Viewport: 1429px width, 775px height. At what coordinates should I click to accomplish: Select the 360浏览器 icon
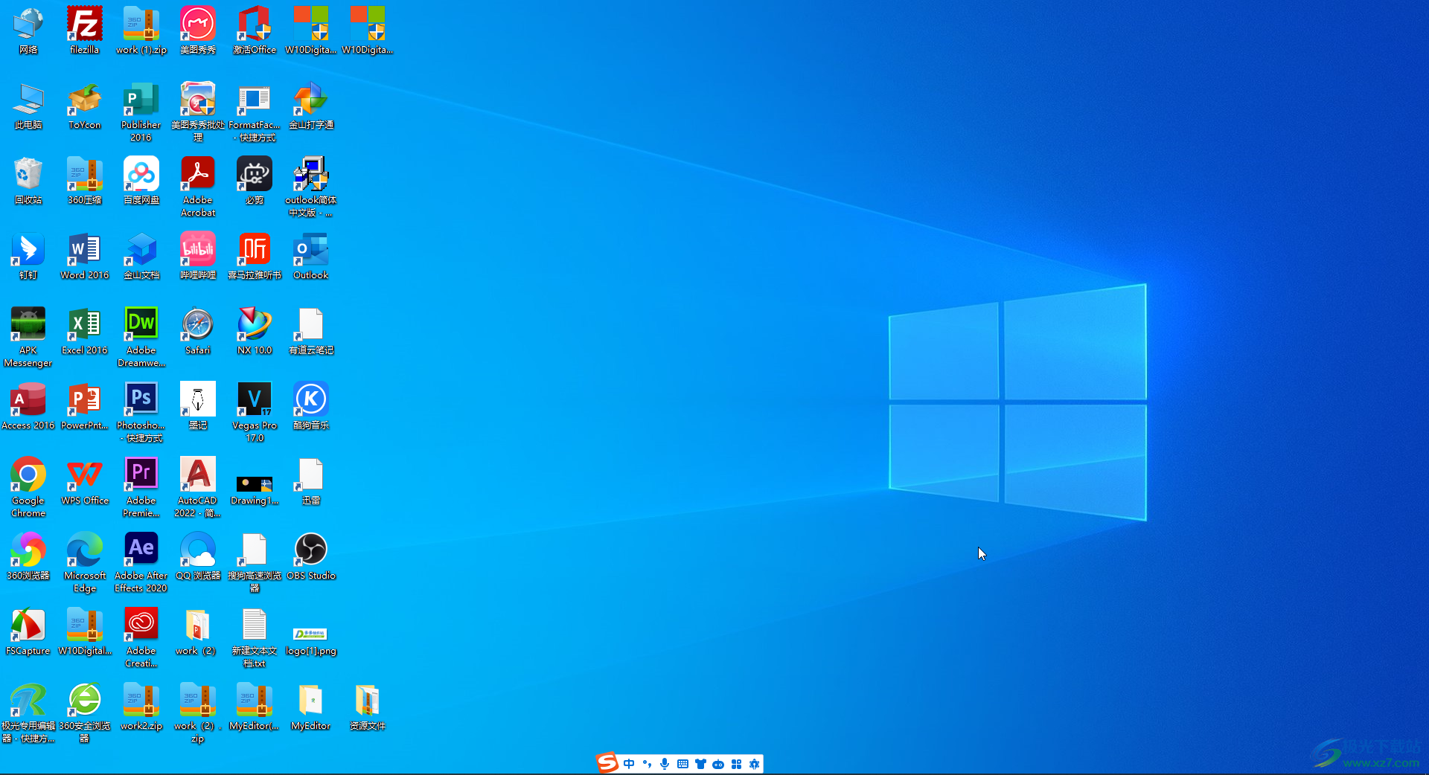(x=28, y=550)
